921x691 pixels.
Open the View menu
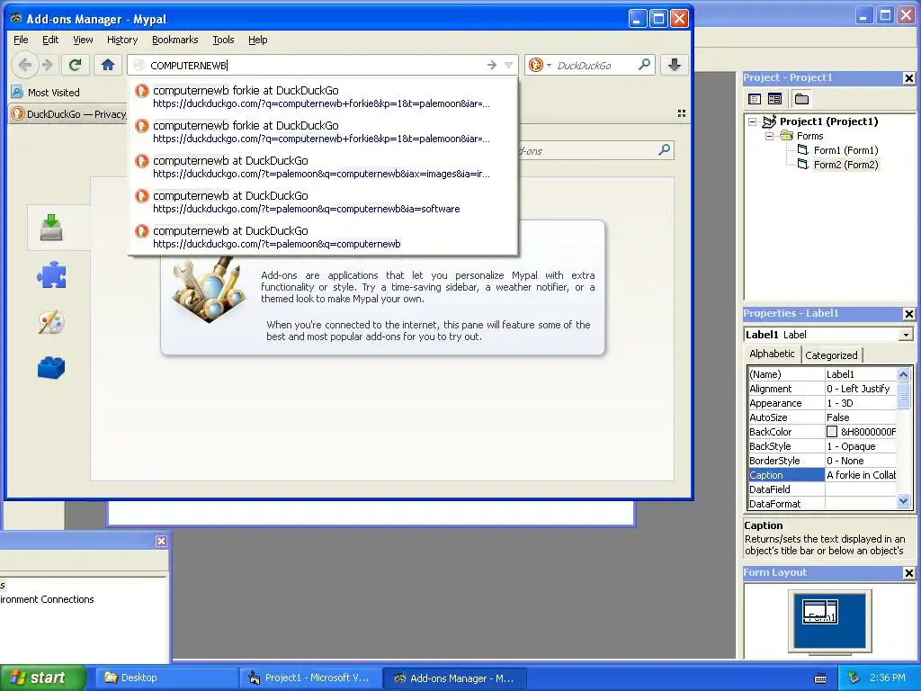tap(83, 40)
